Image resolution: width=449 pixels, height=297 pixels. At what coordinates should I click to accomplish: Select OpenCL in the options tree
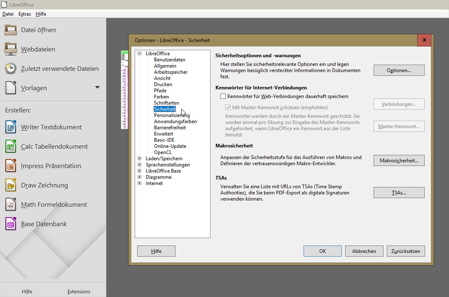[x=163, y=152]
